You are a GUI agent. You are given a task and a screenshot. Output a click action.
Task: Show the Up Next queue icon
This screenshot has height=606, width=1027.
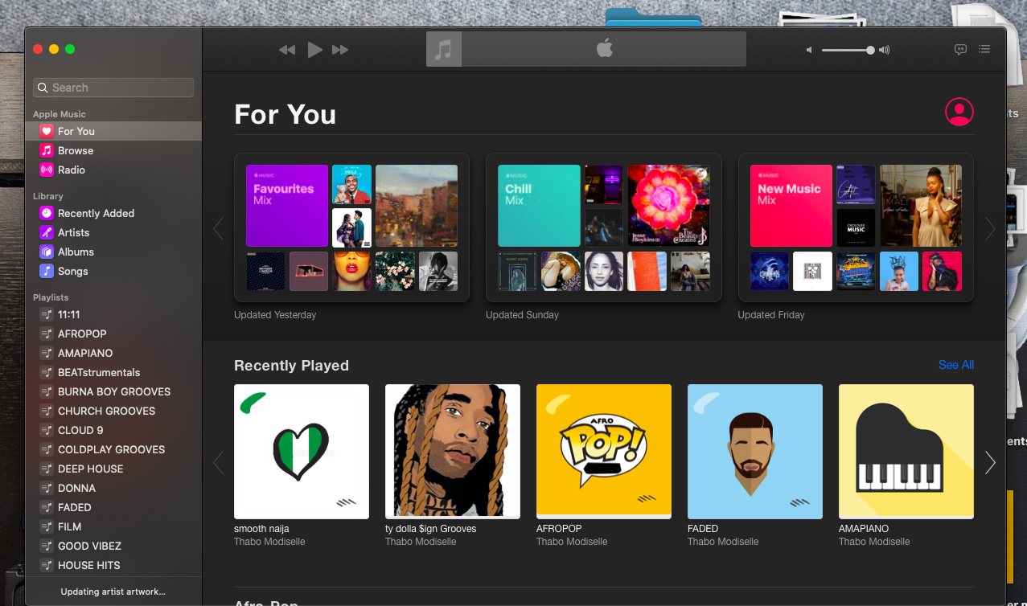click(x=984, y=49)
